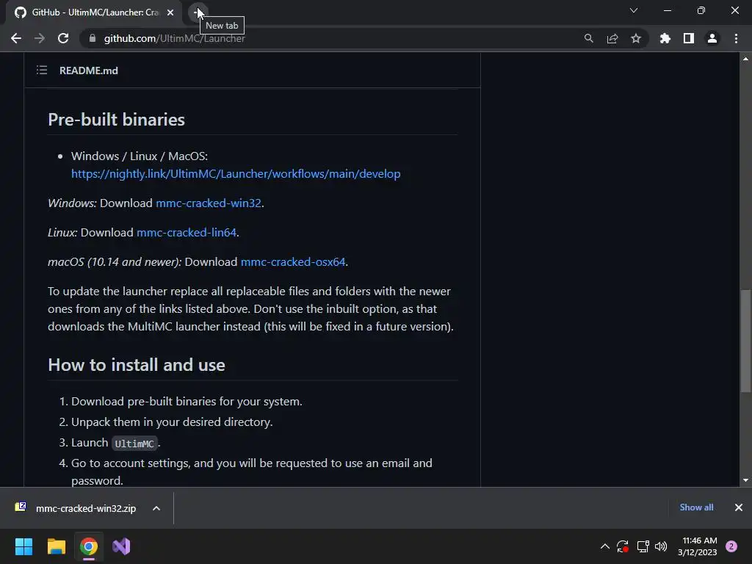This screenshot has height=564, width=752.
Task: Show all downloads
Action: tap(696, 507)
